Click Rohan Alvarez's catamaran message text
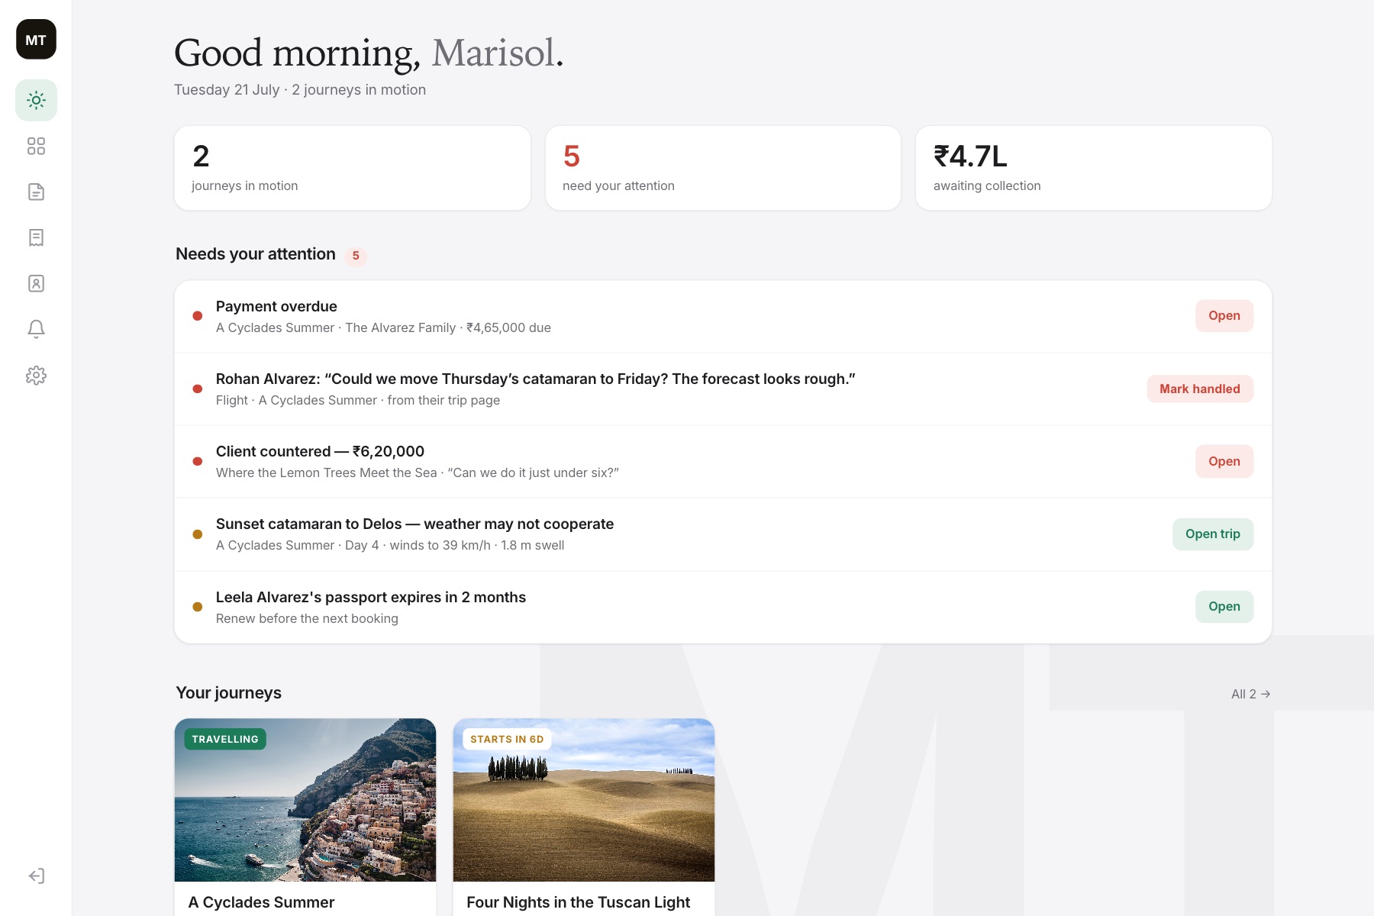The image size is (1374, 916). click(536, 379)
